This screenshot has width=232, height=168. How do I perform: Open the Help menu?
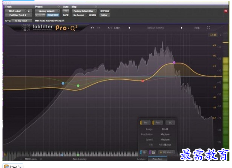[197, 28]
